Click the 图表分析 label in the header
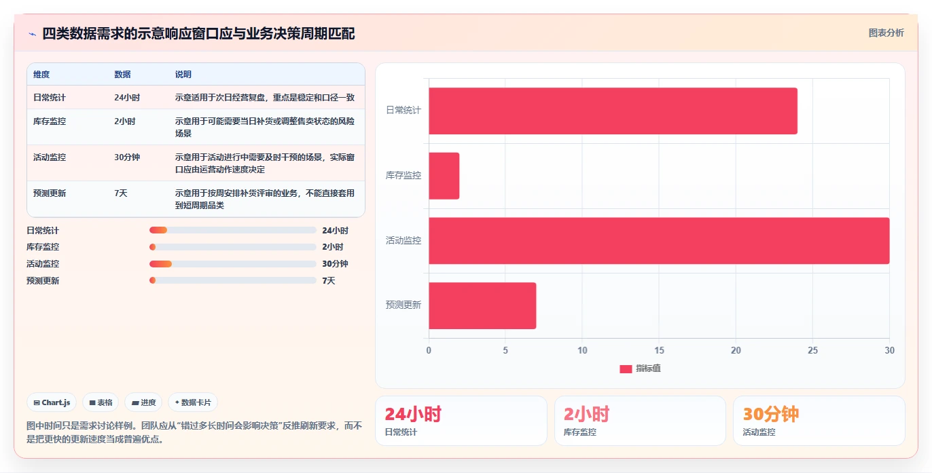This screenshot has width=932, height=473. tap(886, 33)
